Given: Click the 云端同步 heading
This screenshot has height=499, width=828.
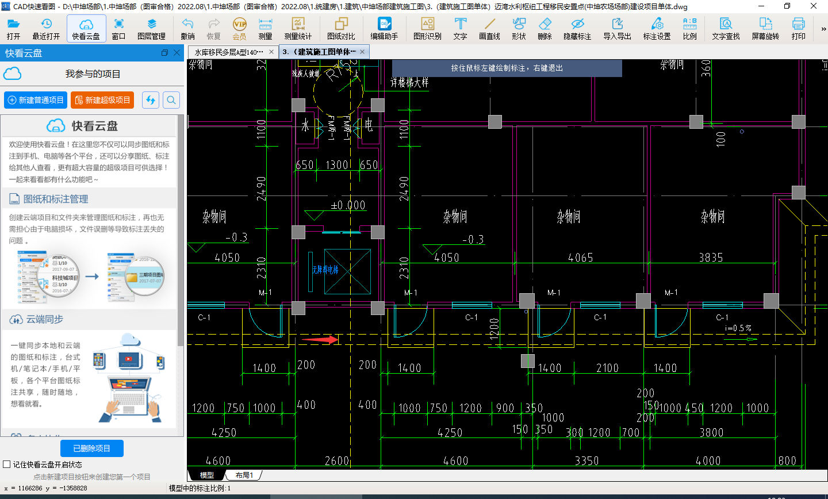Looking at the screenshot, I should 44,319.
